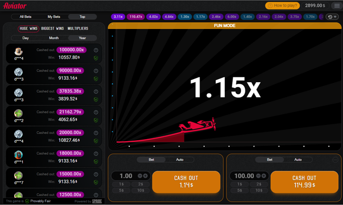Viewport: 343px width, 205px height.
Task: Show the Biggest Wins category
Action: [x=52, y=28]
